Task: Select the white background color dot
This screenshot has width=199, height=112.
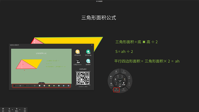Action: tap(39, 86)
